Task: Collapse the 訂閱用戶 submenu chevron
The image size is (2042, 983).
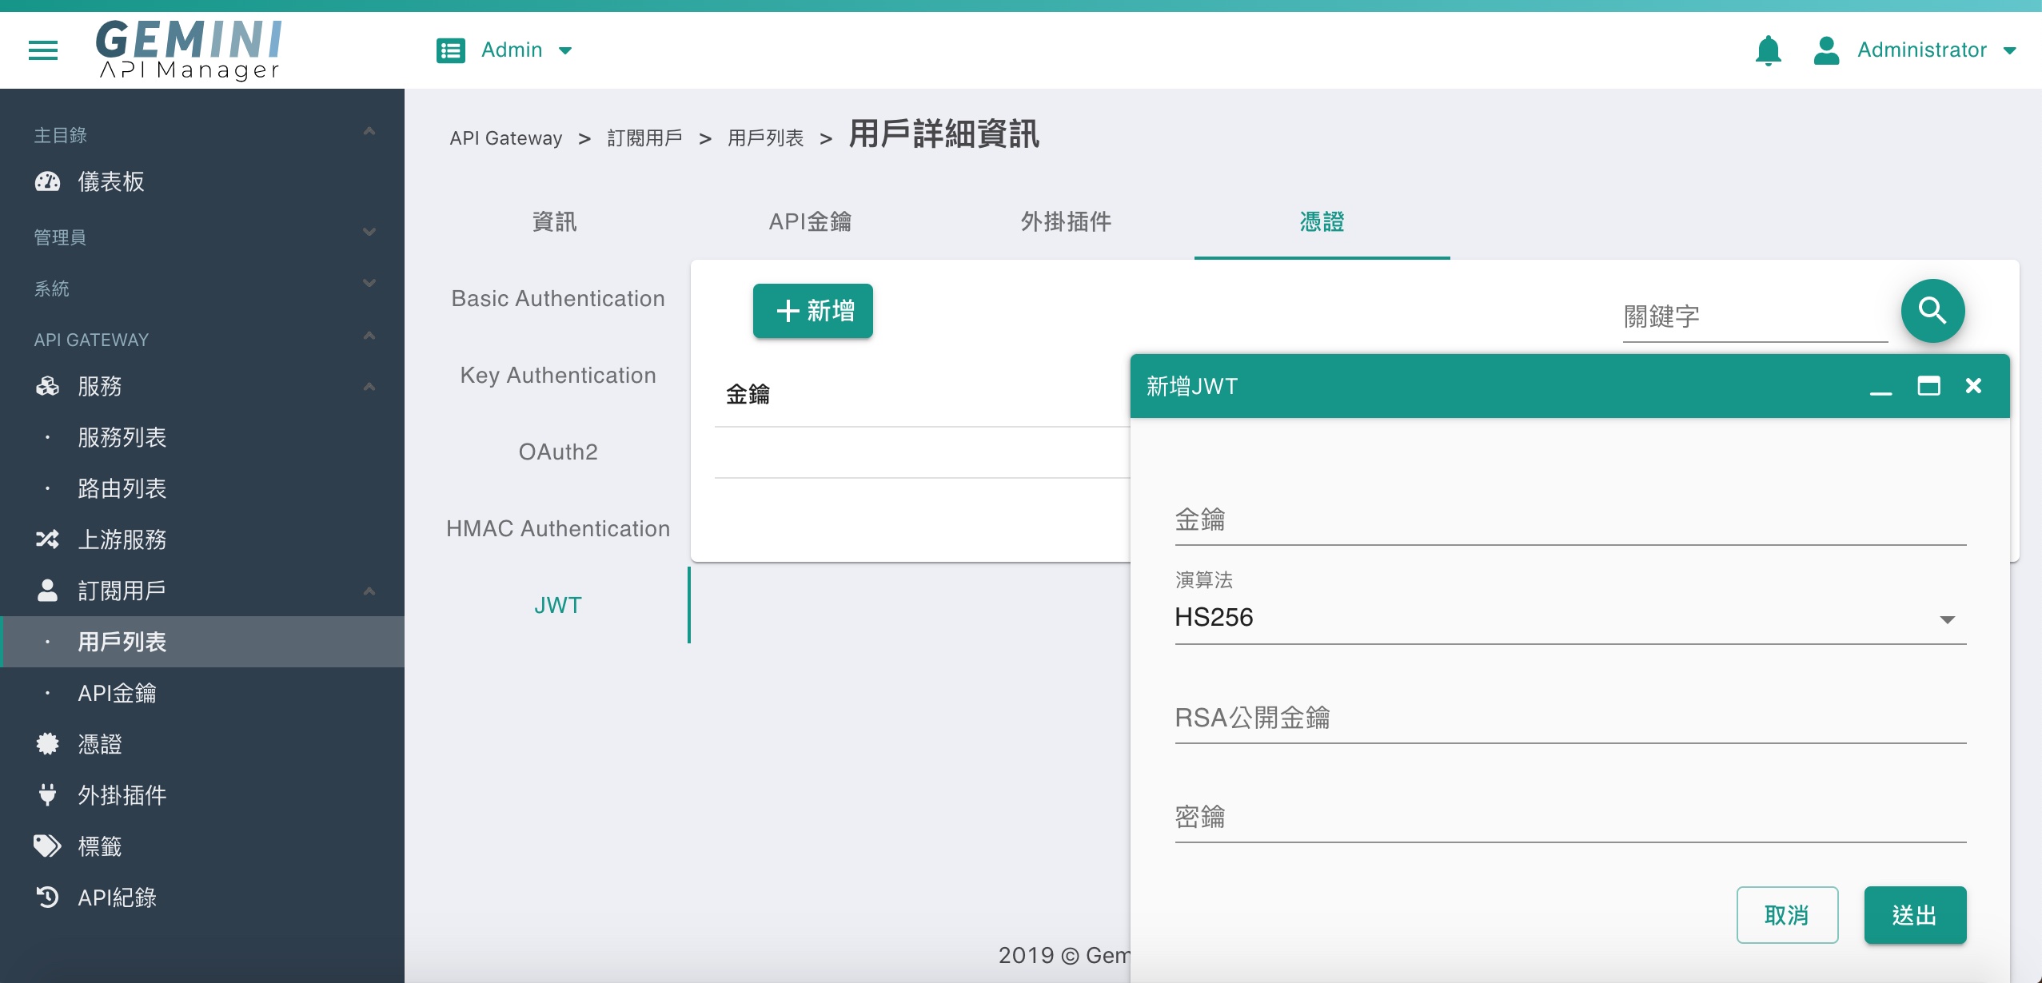Action: pos(369,591)
